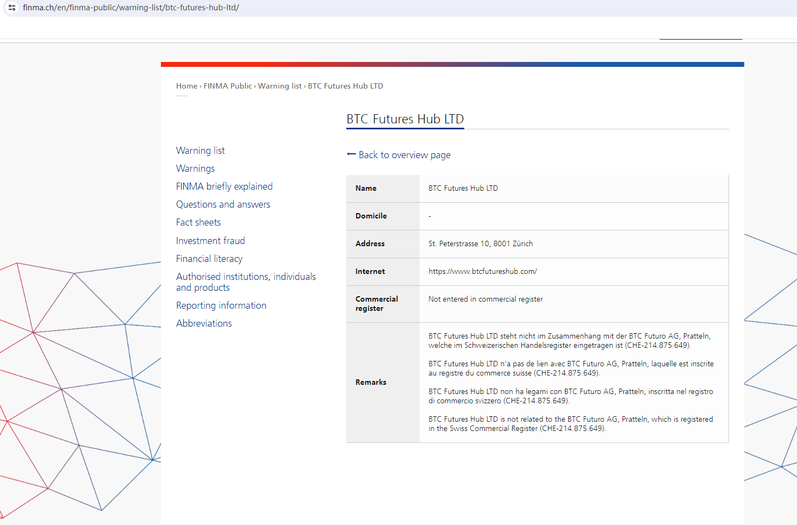797x525 pixels.
Task: Open Financial literacy sidebar link
Action: (209, 259)
